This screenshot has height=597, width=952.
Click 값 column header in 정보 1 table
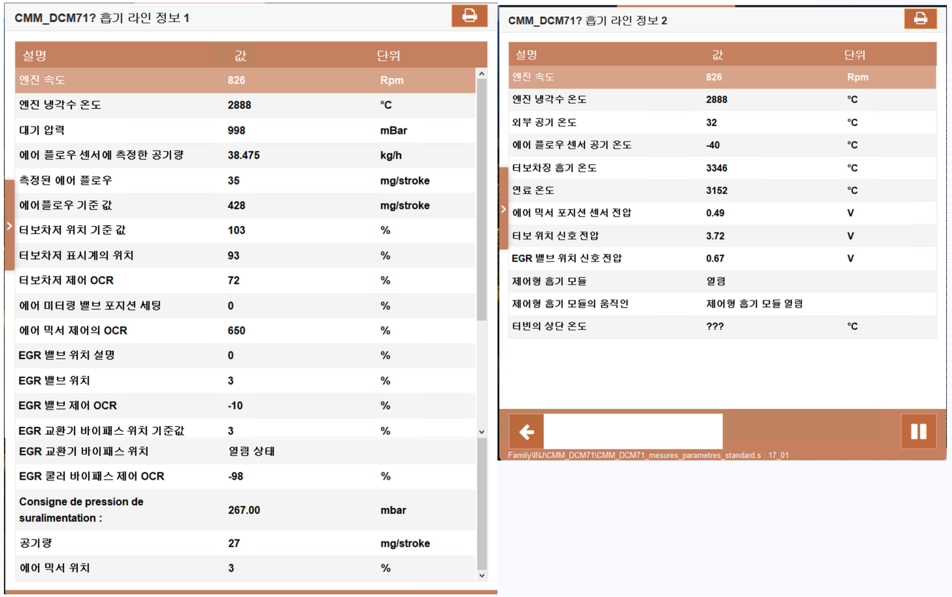coord(240,55)
